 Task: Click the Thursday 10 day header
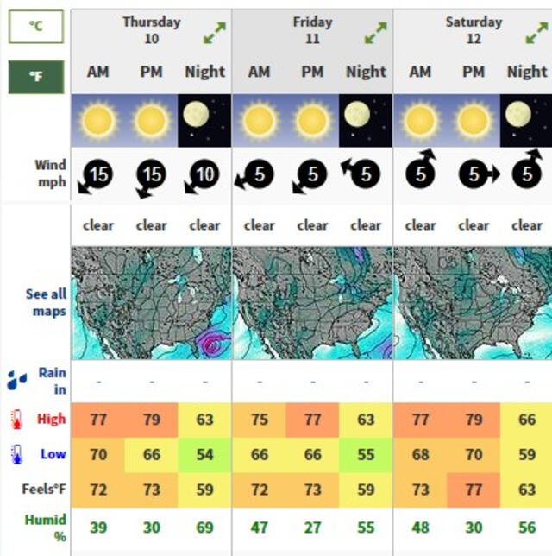[152, 30]
